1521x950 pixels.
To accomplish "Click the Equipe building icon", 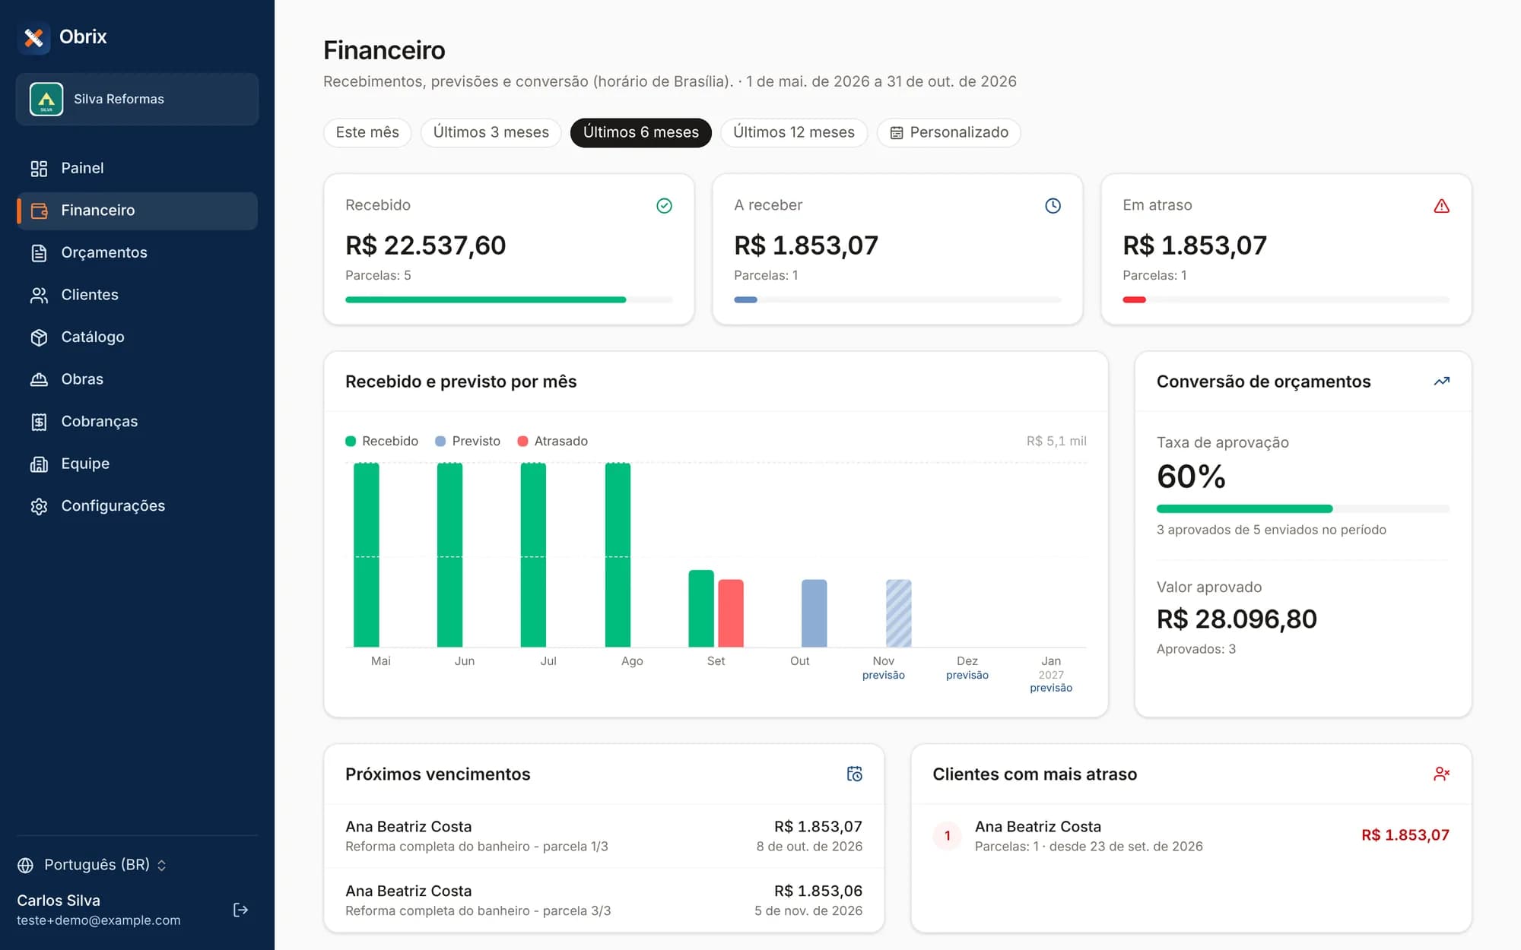I will click(x=39, y=464).
